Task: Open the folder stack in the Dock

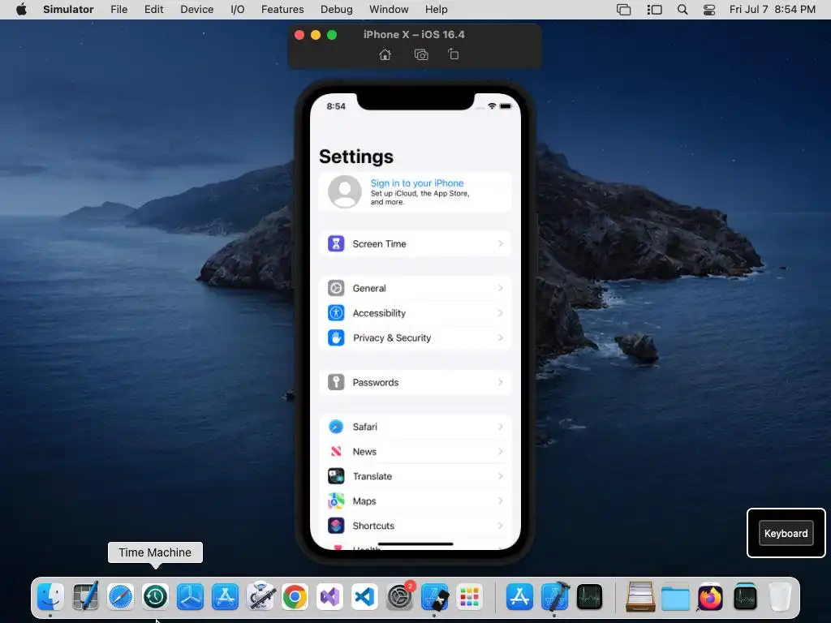Action: (675, 597)
